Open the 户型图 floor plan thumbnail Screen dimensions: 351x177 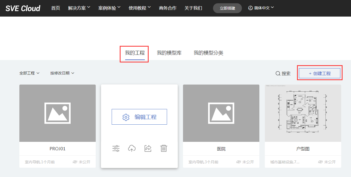coord(303,113)
